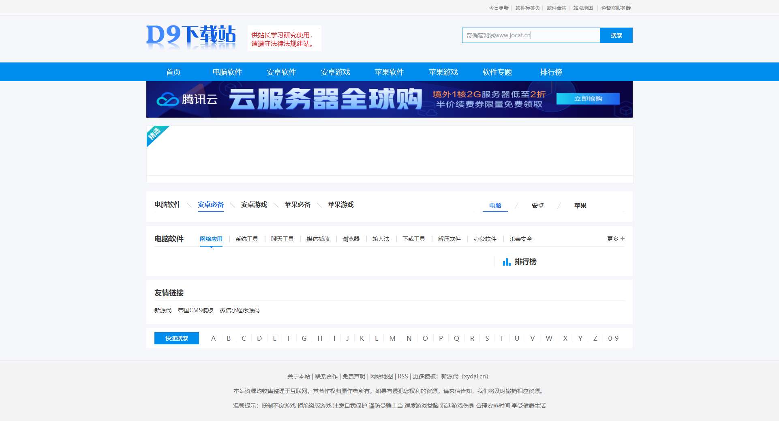Select the 杀毒安全 category tab
779x421 pixels.
click(520, 239)
